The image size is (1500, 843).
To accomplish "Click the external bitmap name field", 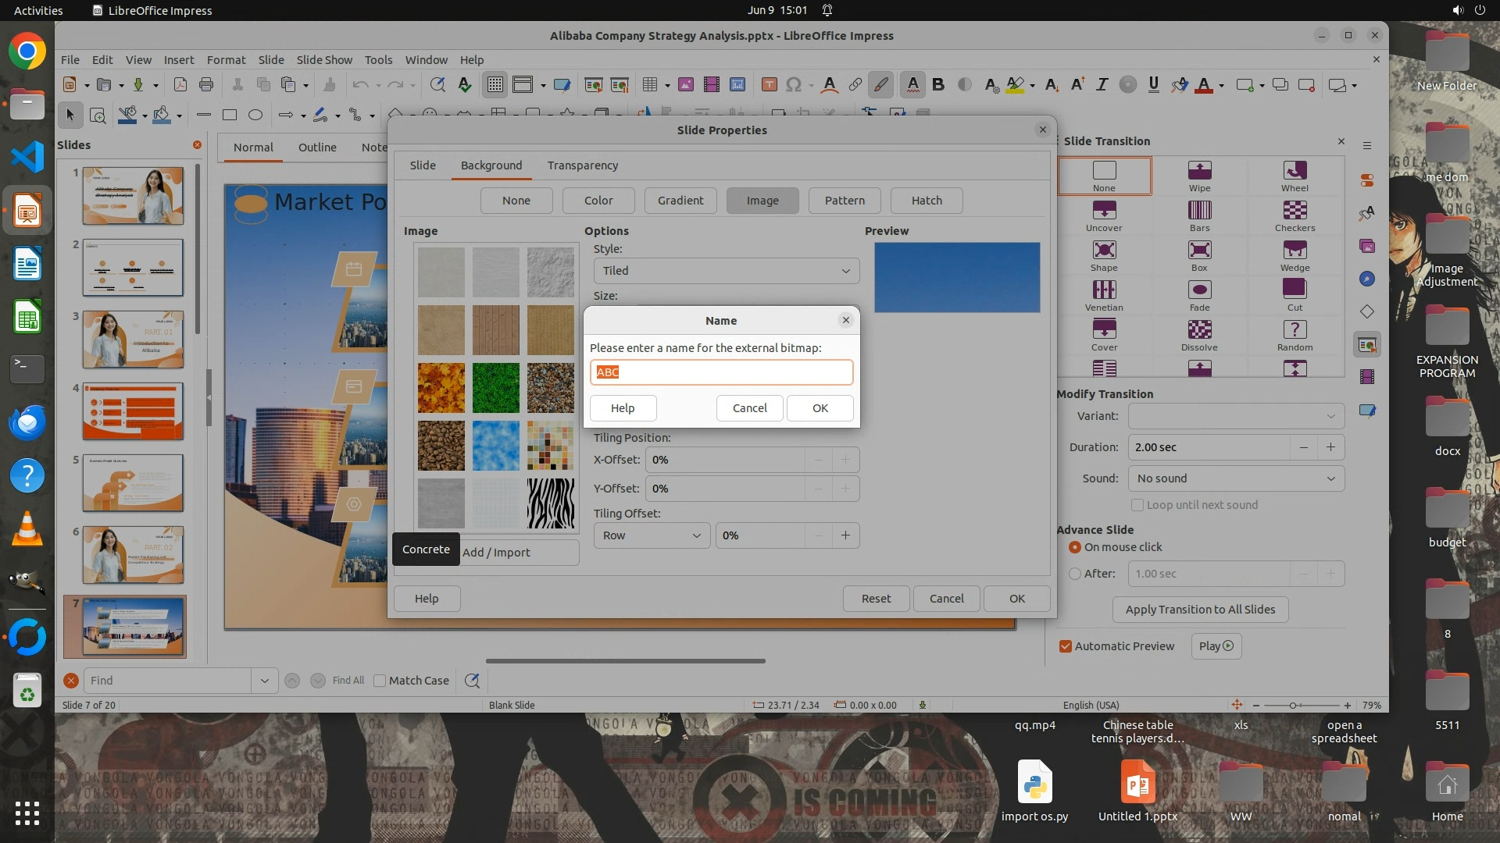I will (x=720, y=372).
